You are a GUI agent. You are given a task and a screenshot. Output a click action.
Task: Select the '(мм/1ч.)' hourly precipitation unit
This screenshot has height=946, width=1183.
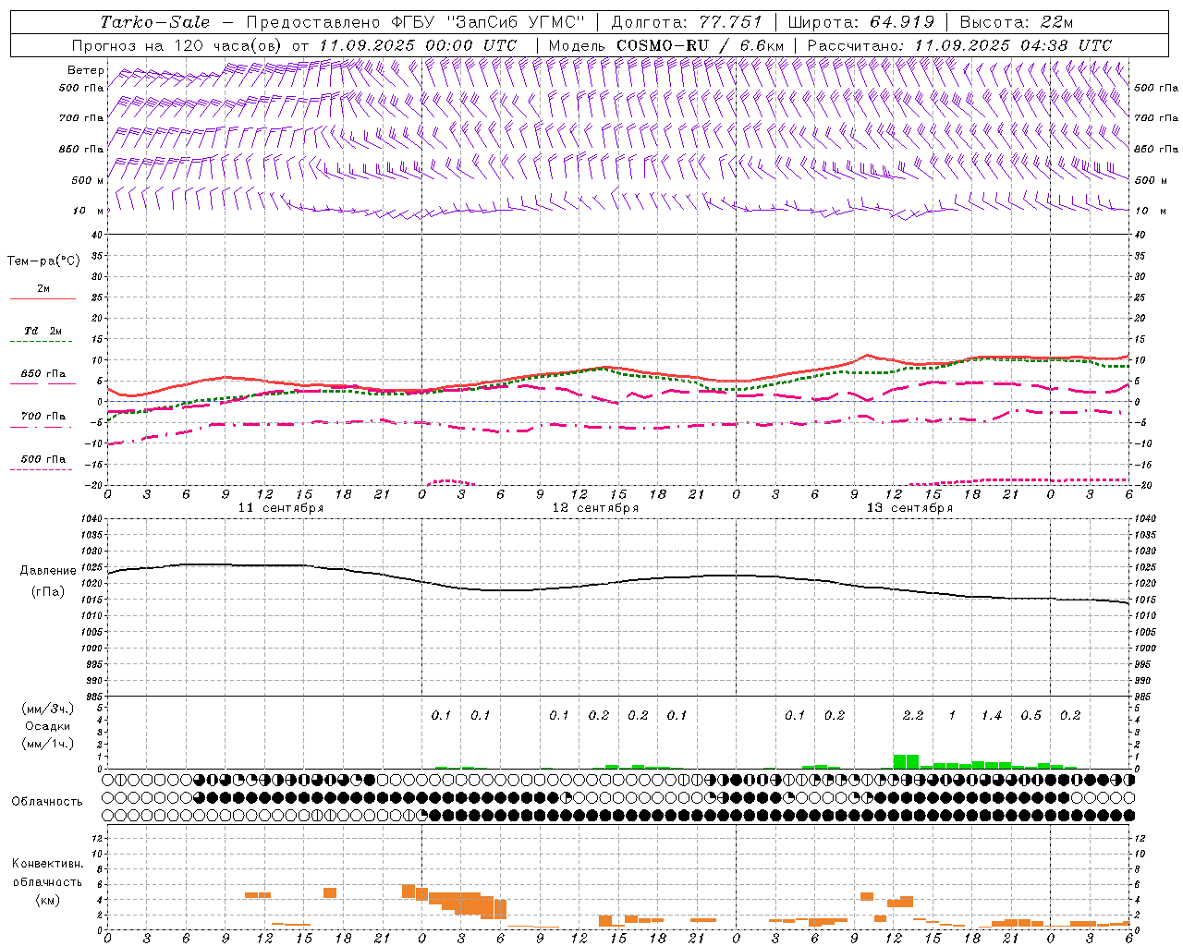click(48, 744)
